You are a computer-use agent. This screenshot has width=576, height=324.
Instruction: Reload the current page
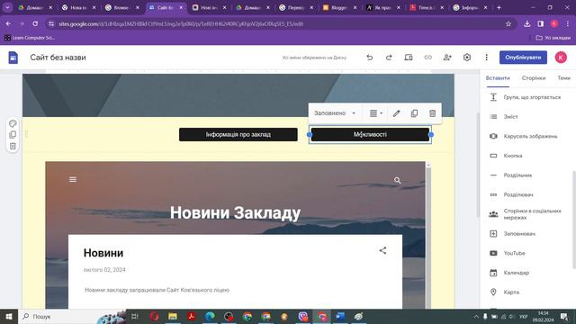point(35,24)
